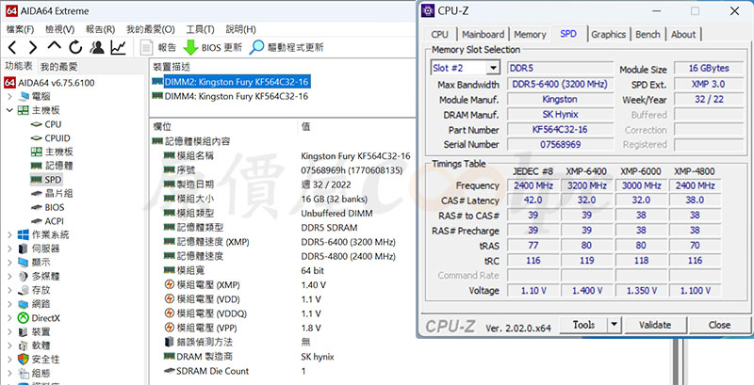Open About tab in CPU-Z
The image size is (754, 385).
pyautogui.click(x=683, y=35)
